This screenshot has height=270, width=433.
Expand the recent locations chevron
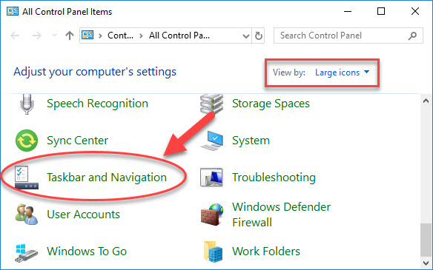point(54,36)
